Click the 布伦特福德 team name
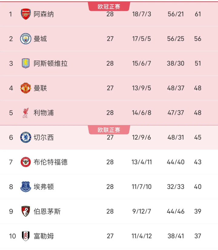Screen dimensions: 218x250 click(x=51, y=162)
